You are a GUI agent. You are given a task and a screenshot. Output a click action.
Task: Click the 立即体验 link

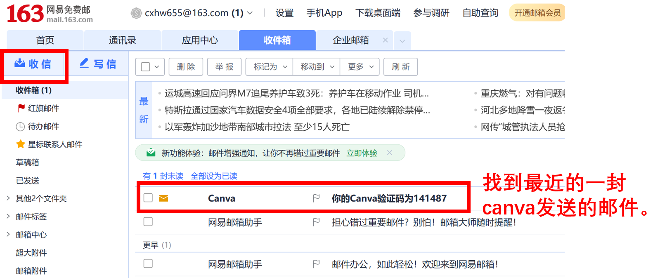click(x=362, y=153)
